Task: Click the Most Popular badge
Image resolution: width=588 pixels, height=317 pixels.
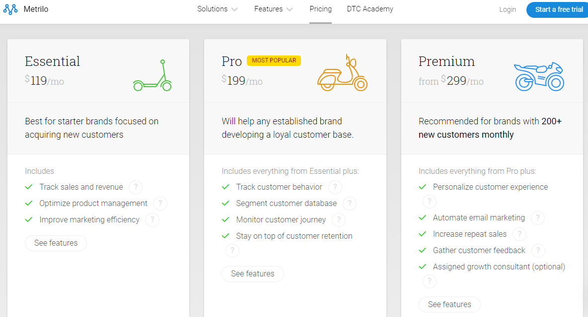Action: coord(274,60)
